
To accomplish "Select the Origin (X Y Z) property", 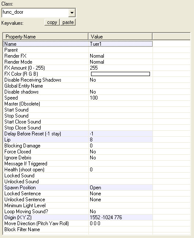I will pyautogui.click(x=78, y=217).
